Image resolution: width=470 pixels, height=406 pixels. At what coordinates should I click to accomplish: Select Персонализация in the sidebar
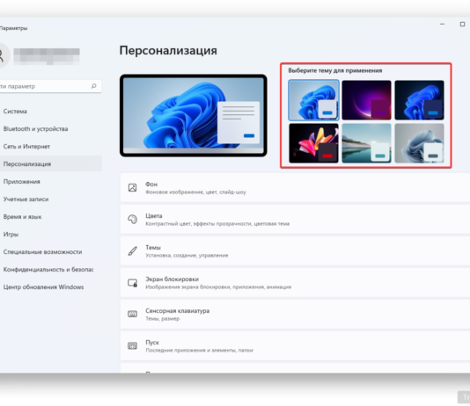(x=51, y=164)
